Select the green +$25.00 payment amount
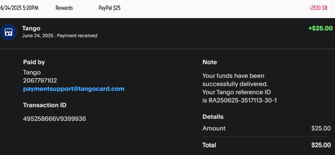The width and height of the screenshot is (335, 155). pyautogui.click(x=320, y=28)
